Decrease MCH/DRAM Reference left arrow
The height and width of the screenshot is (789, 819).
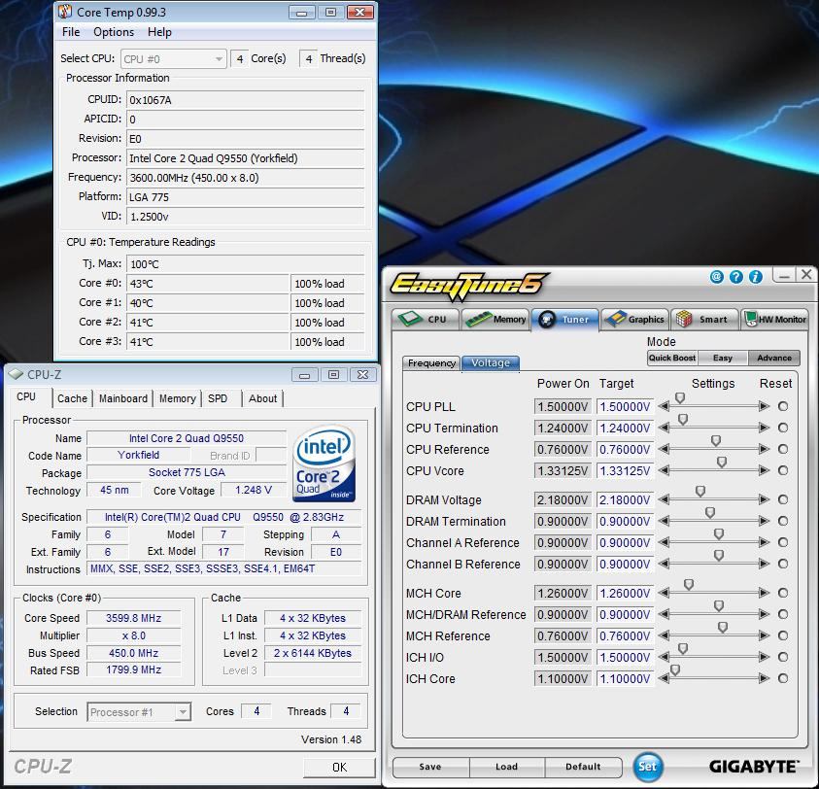tap(664, 614)
